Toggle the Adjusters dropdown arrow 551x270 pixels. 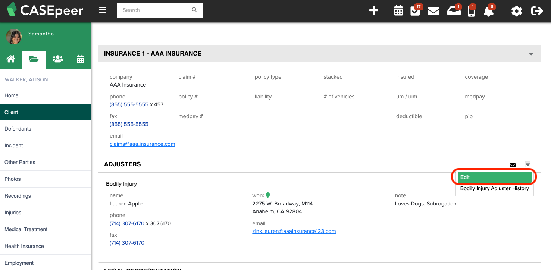tap(527, 164)
